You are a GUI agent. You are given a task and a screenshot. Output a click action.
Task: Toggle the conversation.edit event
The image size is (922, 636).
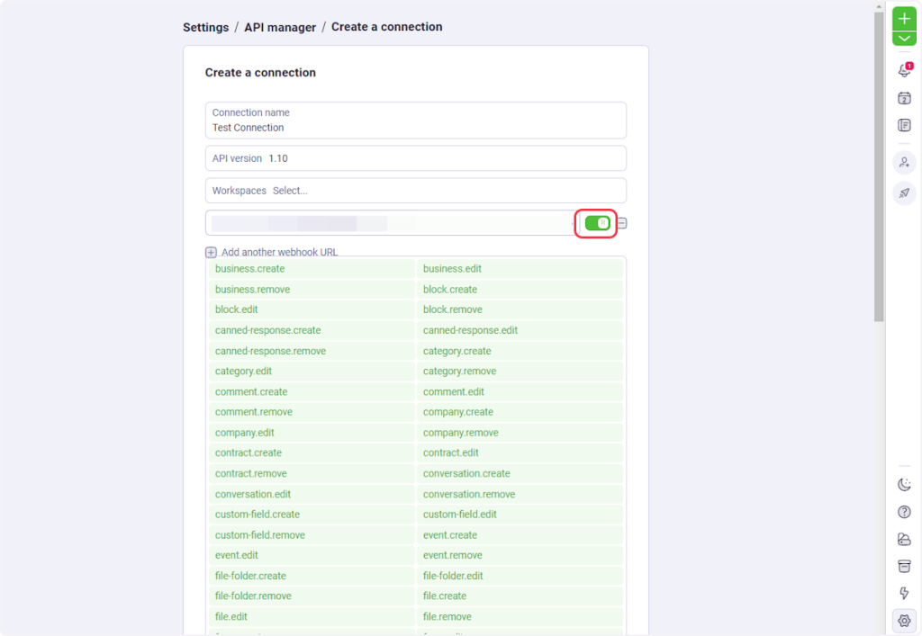[312, 494]
